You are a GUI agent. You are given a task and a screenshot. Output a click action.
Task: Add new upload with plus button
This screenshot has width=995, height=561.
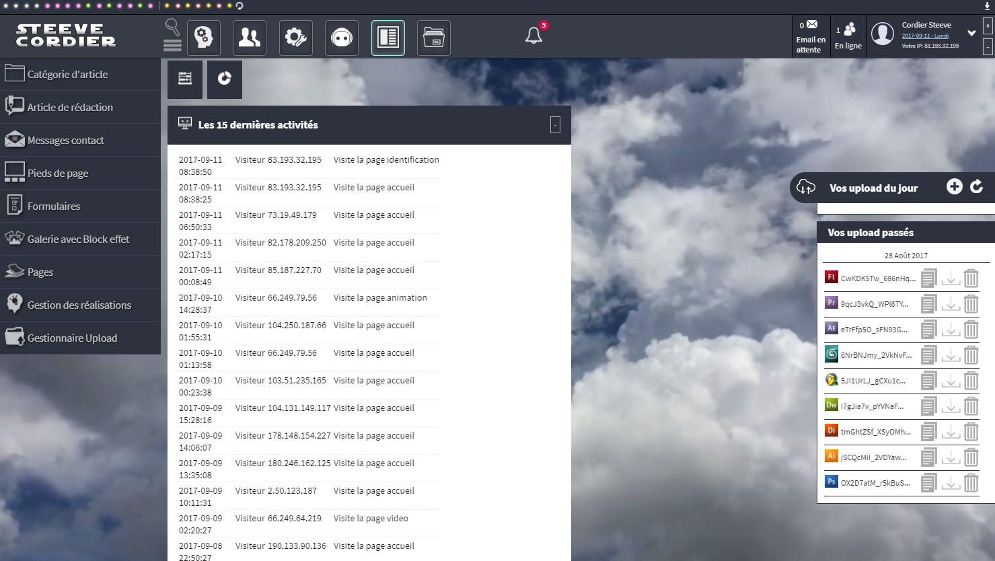(954, 187)
